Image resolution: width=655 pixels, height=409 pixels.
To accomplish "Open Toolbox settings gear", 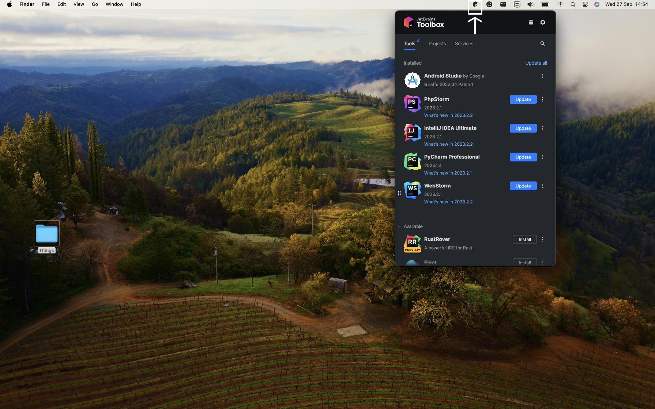I will click(542, 22).
